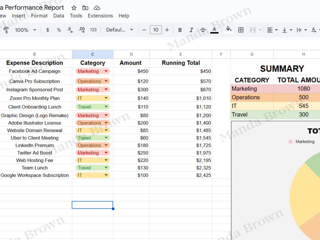
Task: Increase font size with plus button
Action: [167, 30]
